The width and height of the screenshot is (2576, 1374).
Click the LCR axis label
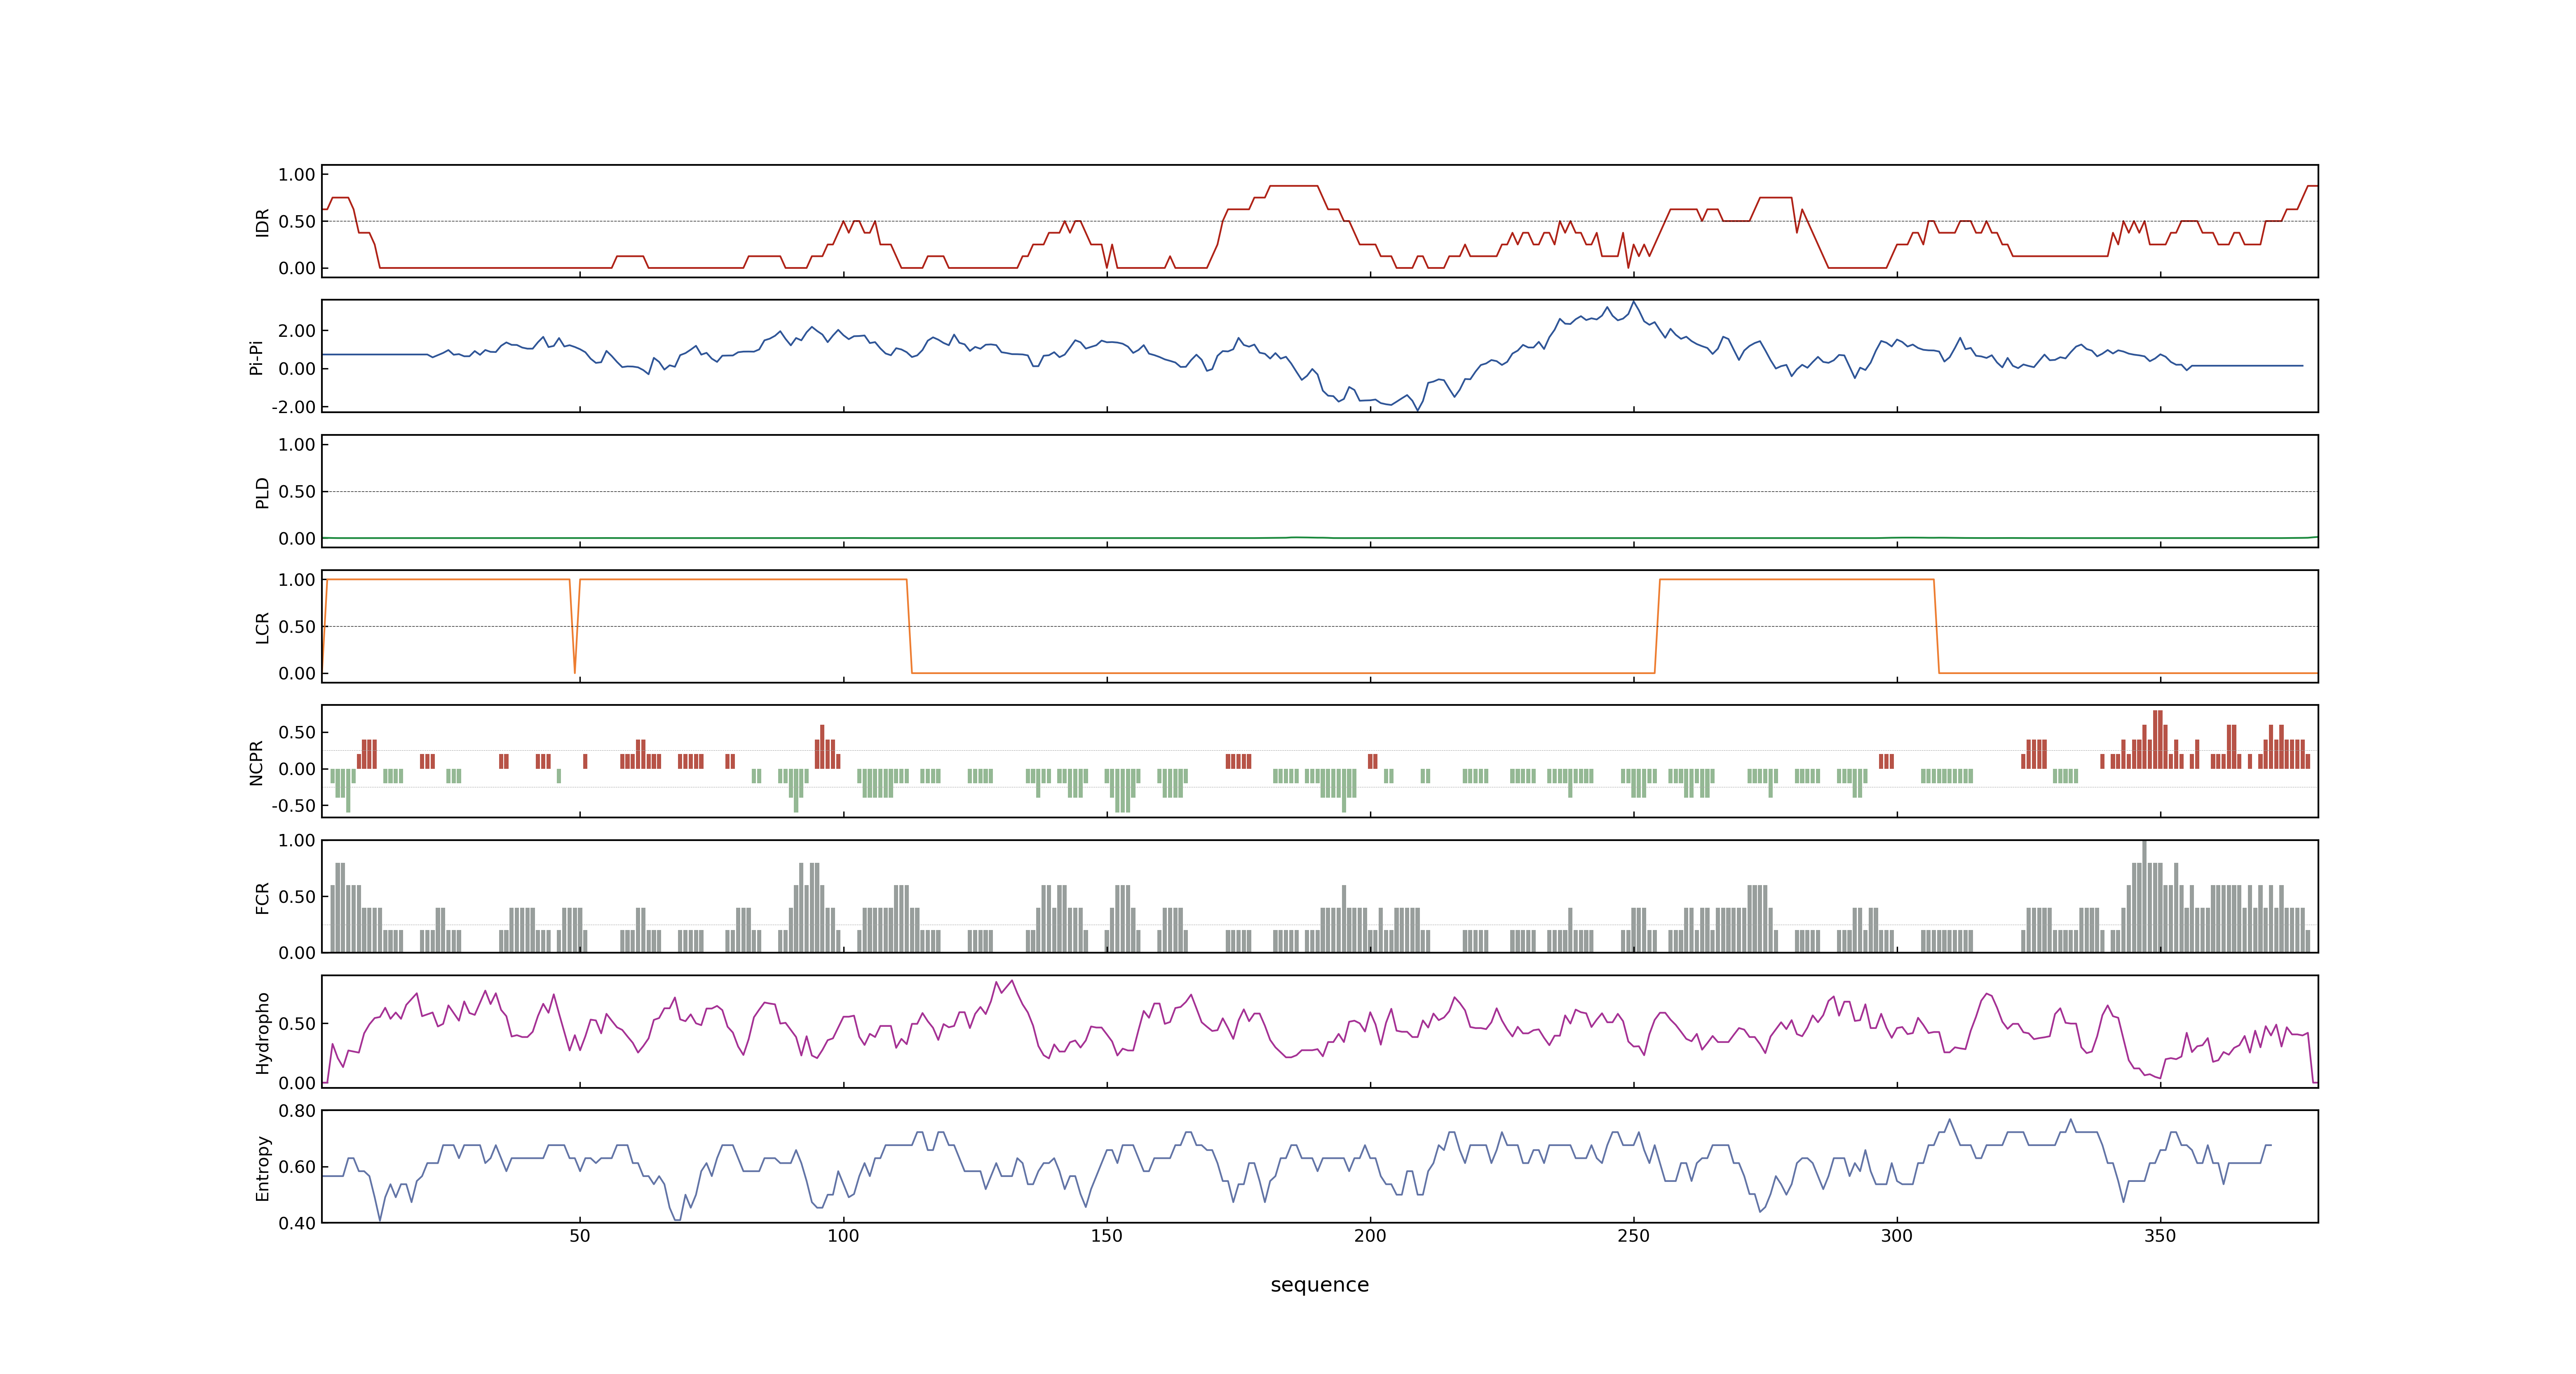pyautogui.click(x=263, y=627)
